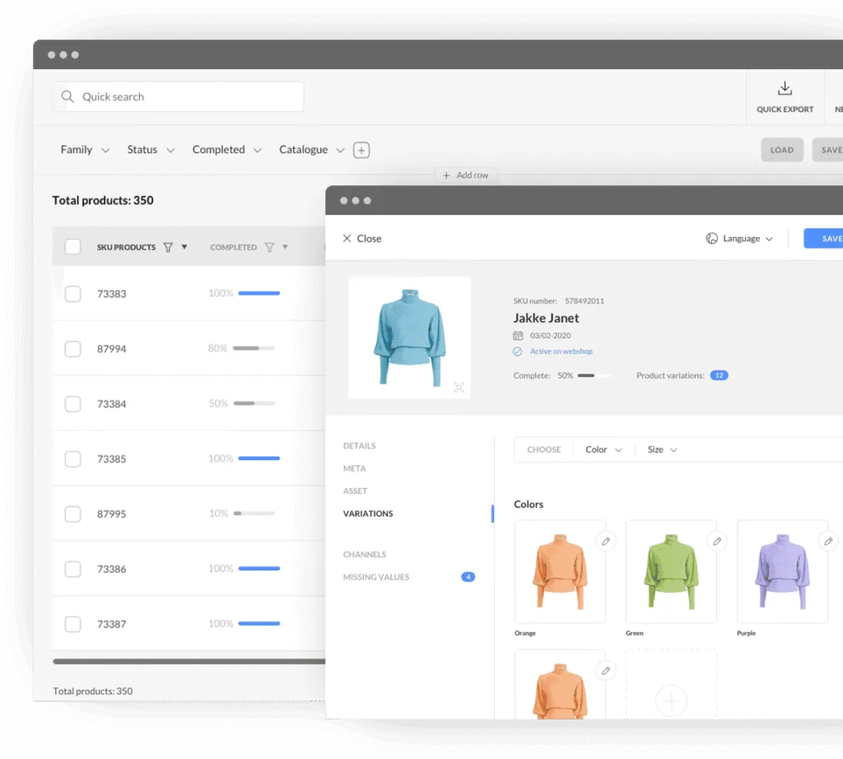Click the Active on webshop link
Screen dimensions: 843x759
561,352
